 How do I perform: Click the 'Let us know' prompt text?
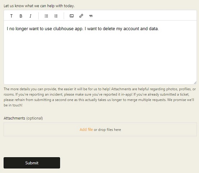(x=39, y=6)
